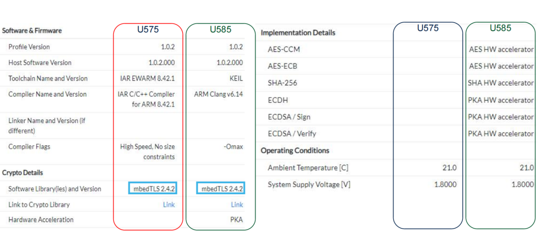Image resolution: width=538 pixels, height=234 pixels.
Task: Open the U585 crypto library Link
Action: [237, 205]
